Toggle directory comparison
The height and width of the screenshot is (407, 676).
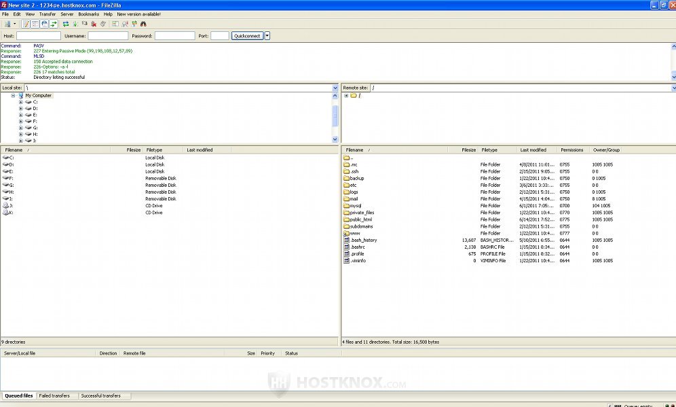click(x=125, y=24)
